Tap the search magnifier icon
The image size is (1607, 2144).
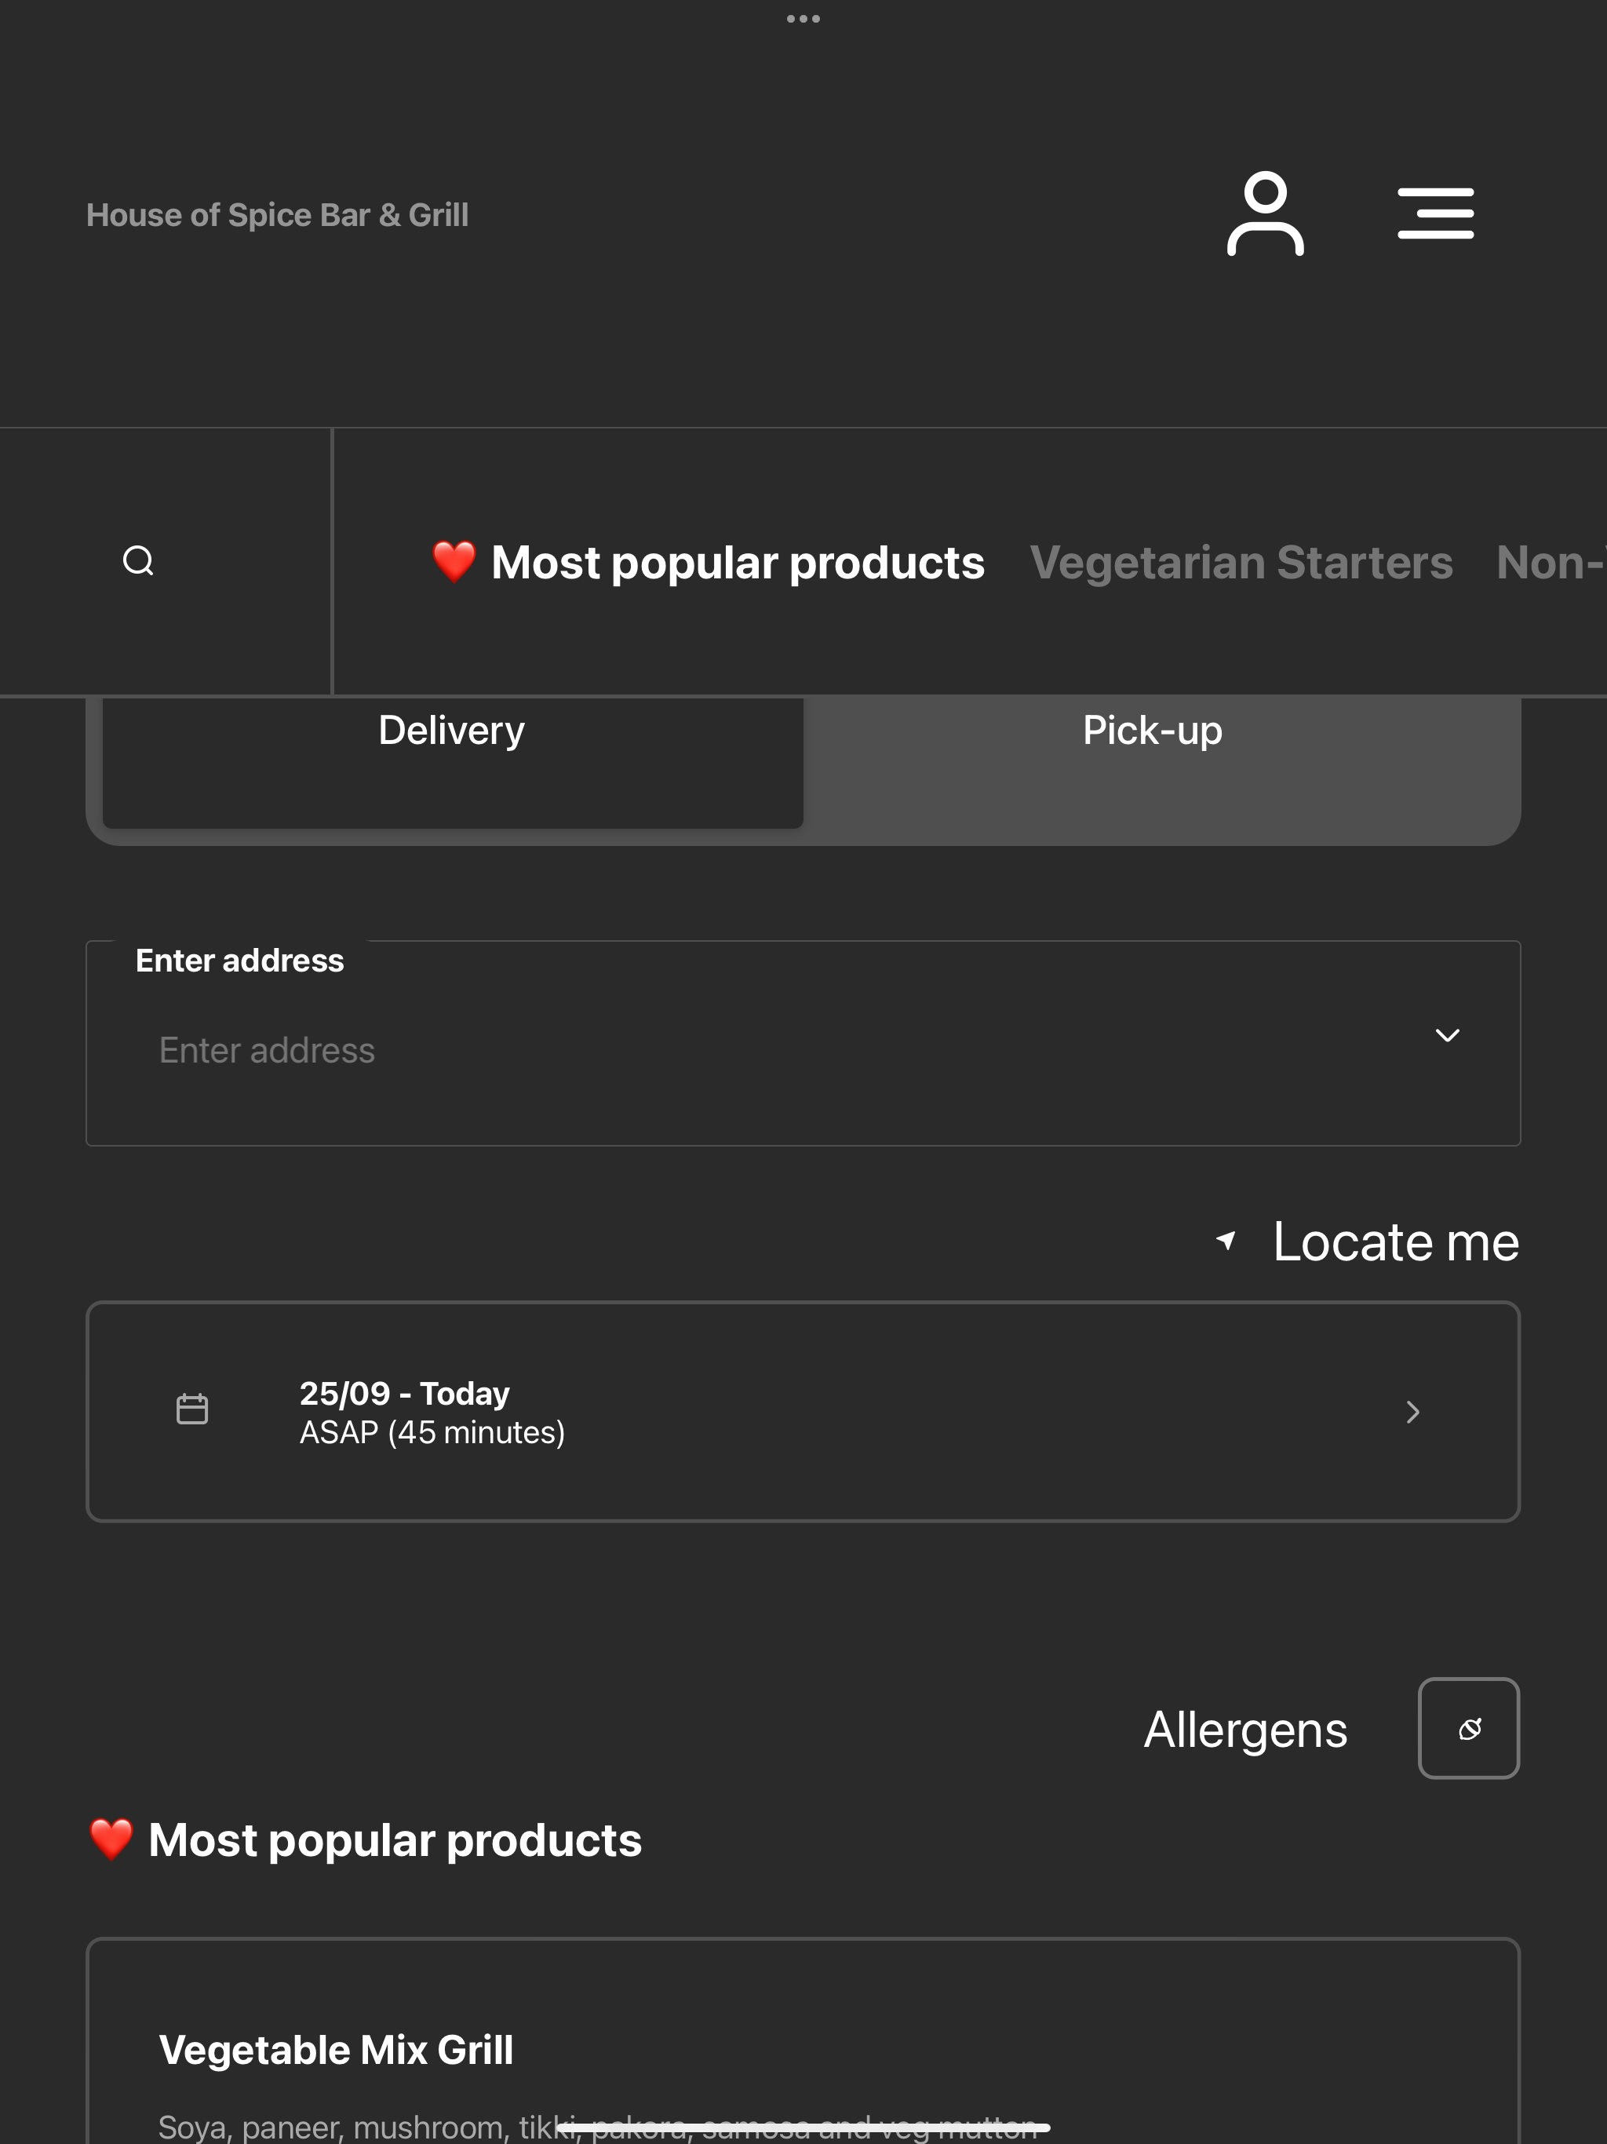[x=139, y=560]
